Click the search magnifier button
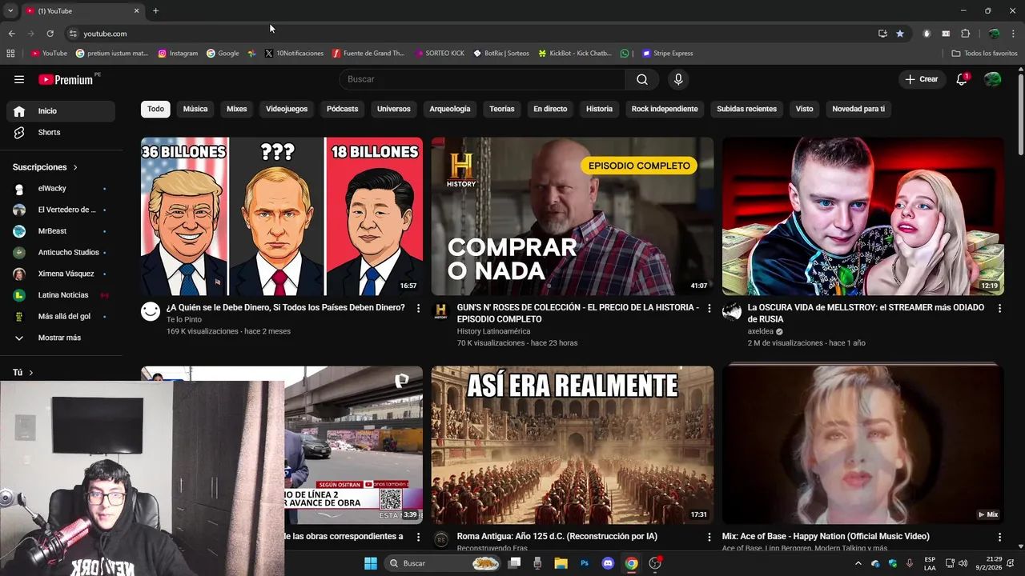Screen dimensions: 1025x576 tap(642, 79)
